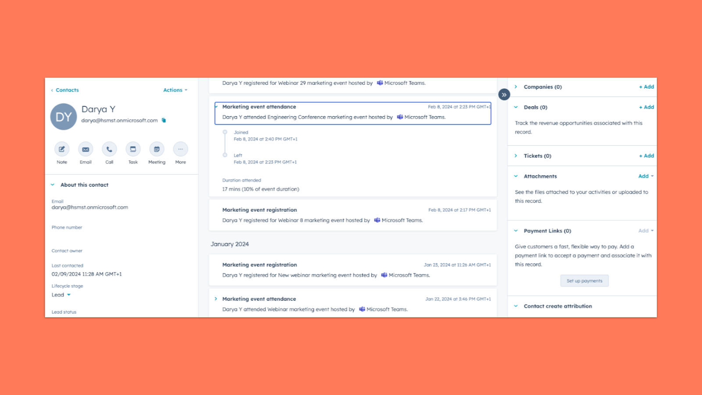Log a call via the Call icon
This screenshot has width=702, height=395.
[x=109, y=149]
